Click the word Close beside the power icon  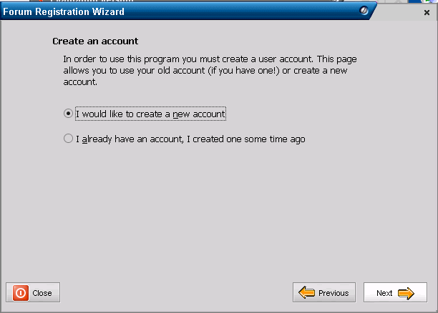tap(42, 293)
